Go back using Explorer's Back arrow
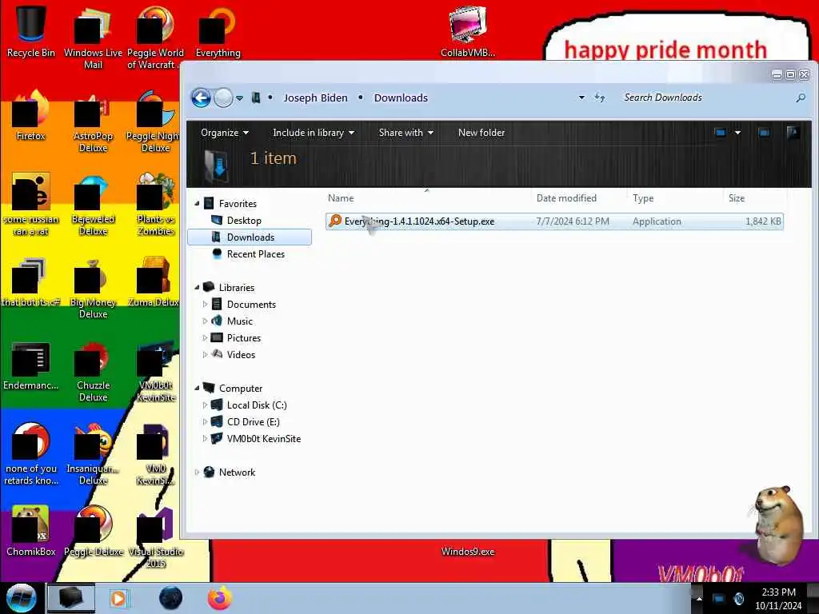The height and width of the screenshot is (614, 819). point(201,98)
